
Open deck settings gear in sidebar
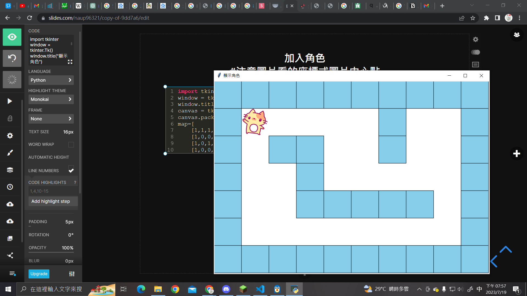tap(10, 136)
